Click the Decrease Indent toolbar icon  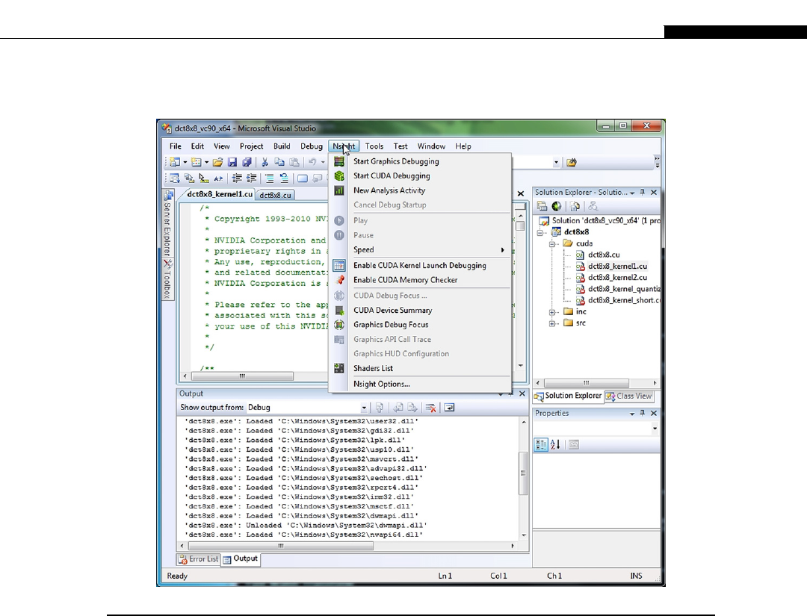[x=237, y=178]
